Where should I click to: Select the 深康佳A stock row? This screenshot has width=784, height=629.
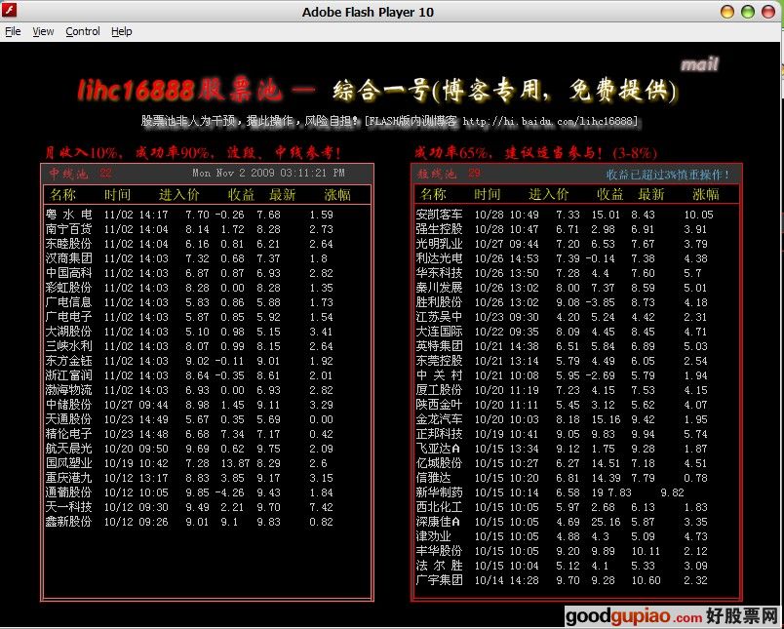click(x=562, y=522)
